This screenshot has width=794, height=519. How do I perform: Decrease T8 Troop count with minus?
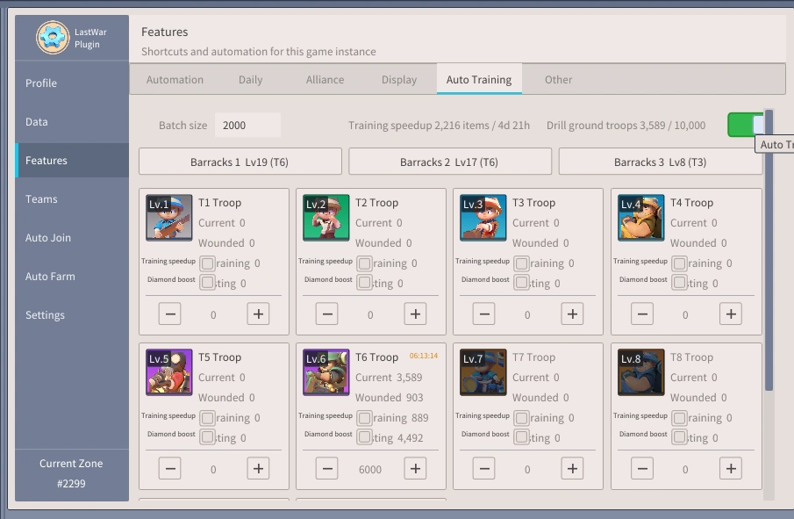coord(642,469)
